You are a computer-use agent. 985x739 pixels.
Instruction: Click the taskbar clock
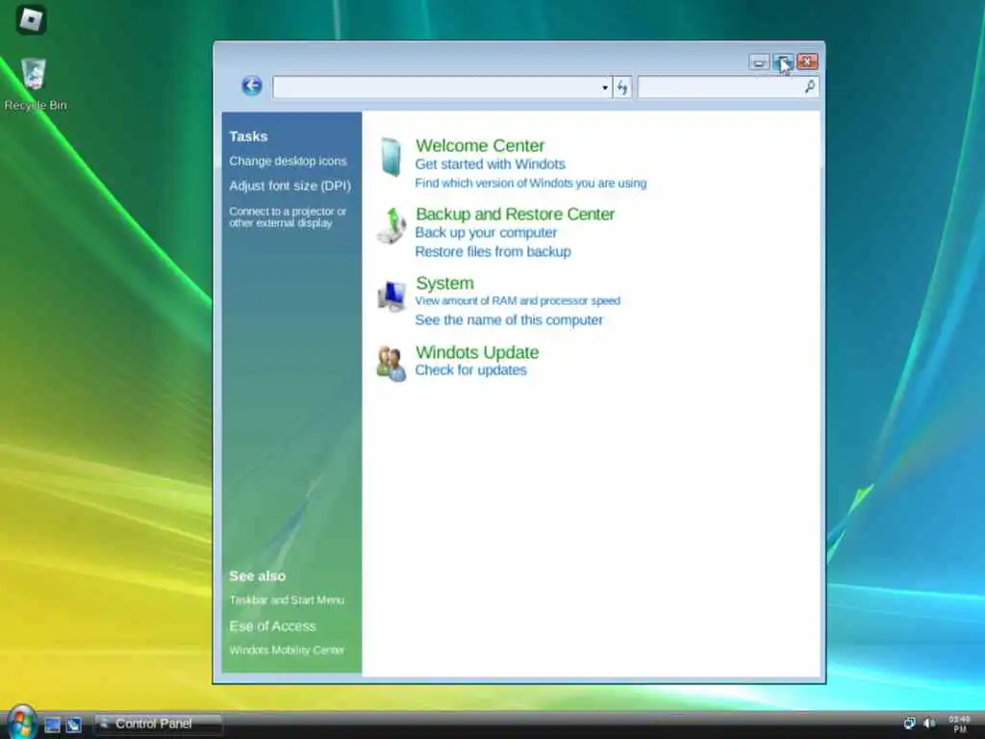click(959, 724)
